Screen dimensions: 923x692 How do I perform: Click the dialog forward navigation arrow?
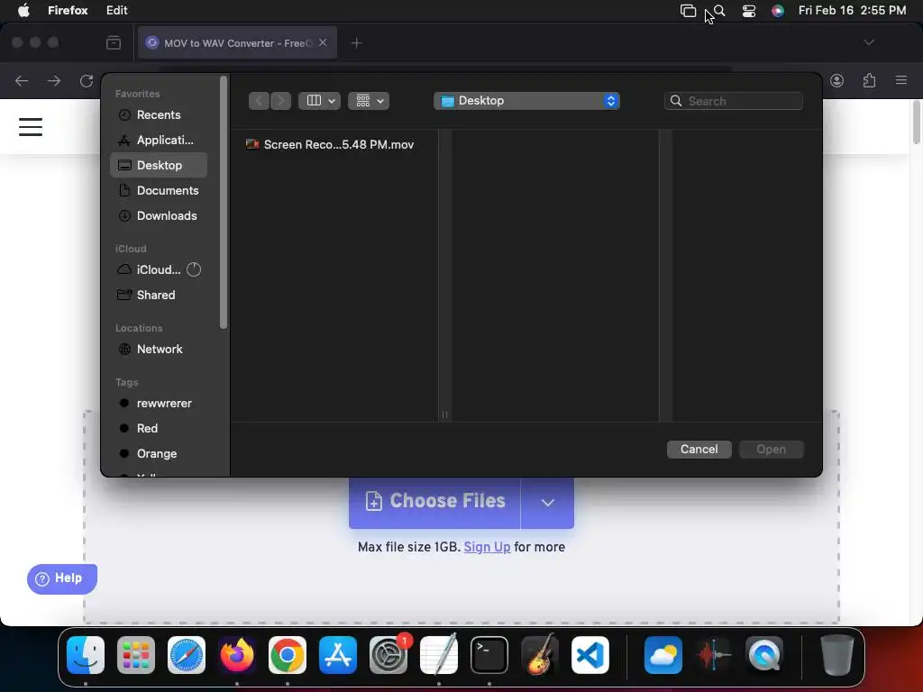tap(281, 101)
